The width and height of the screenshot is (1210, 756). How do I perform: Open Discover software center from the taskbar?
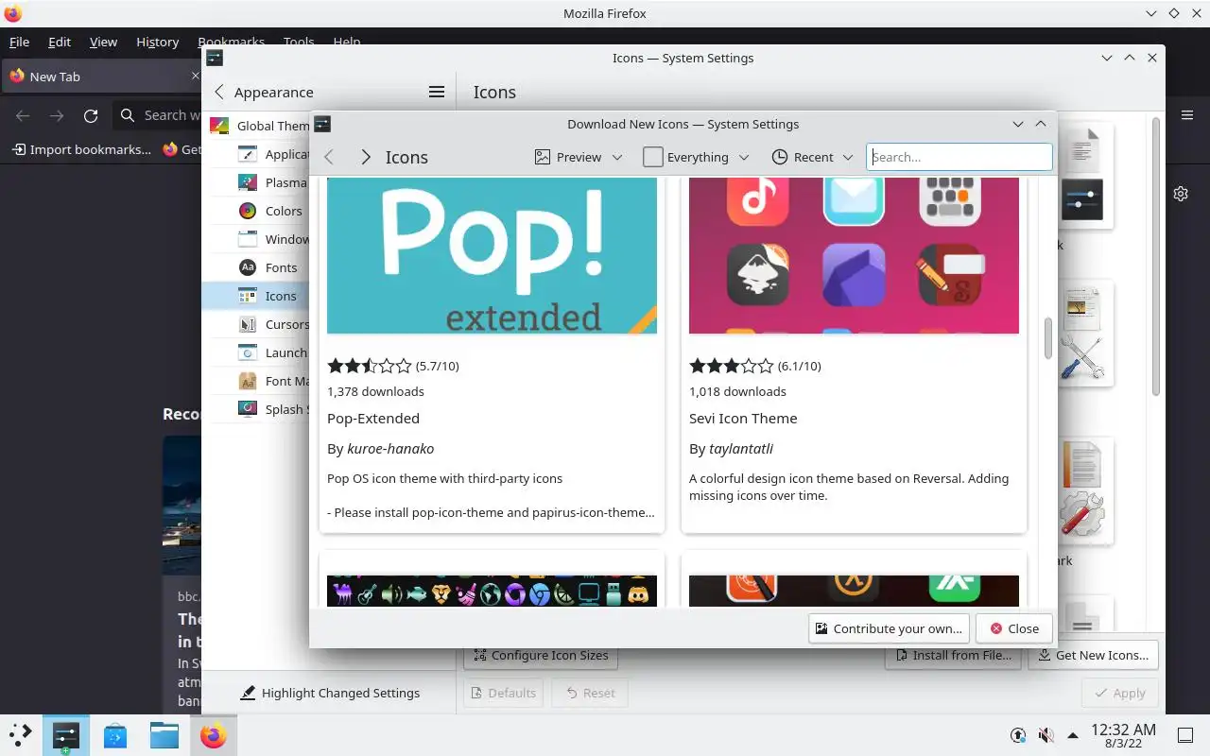[115, 735]
